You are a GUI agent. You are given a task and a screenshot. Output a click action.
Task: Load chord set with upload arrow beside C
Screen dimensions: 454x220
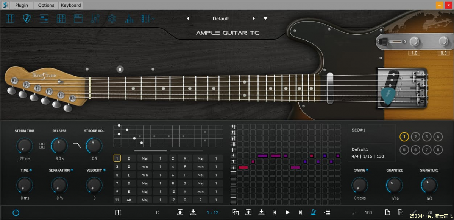click(x=180, y=212)
